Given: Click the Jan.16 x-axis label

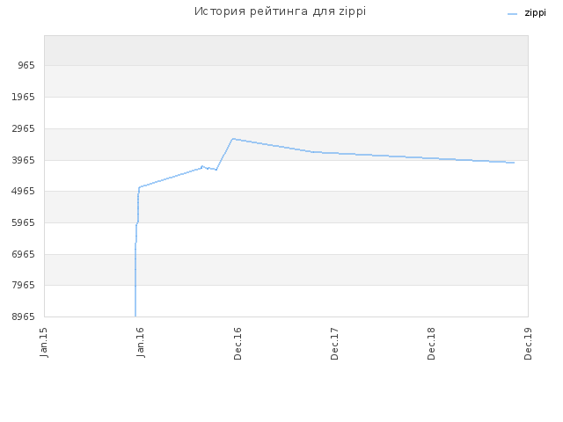Looking at the screenshot, I should point(141,342).
